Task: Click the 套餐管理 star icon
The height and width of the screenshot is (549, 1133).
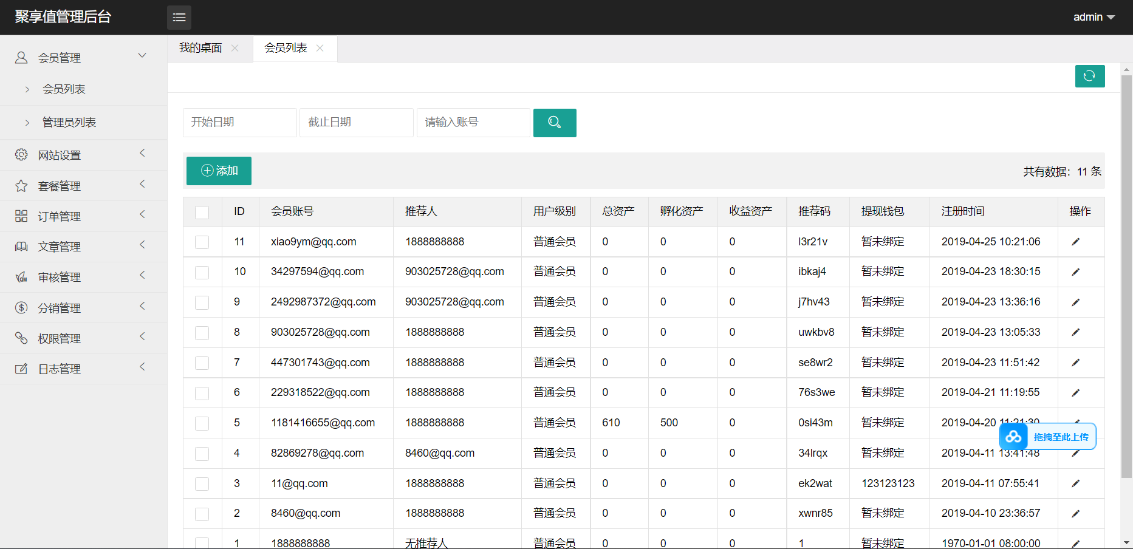Action: [21, 186]
